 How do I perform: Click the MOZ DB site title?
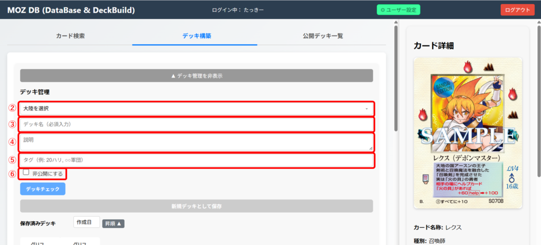pos(71,10)
